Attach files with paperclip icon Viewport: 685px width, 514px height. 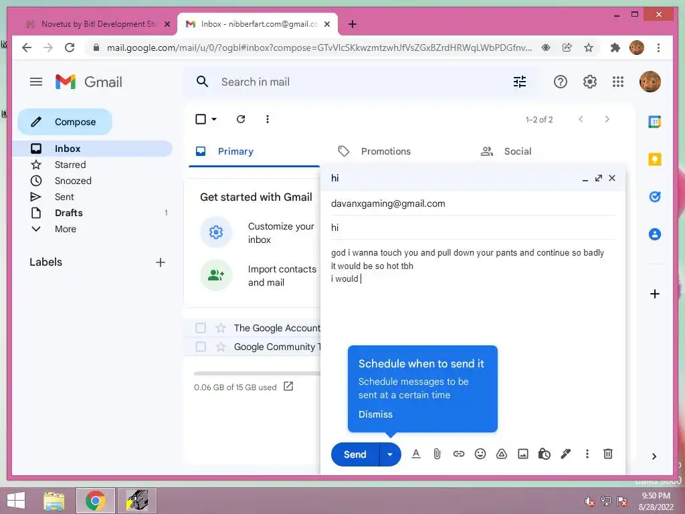(437, 454)
